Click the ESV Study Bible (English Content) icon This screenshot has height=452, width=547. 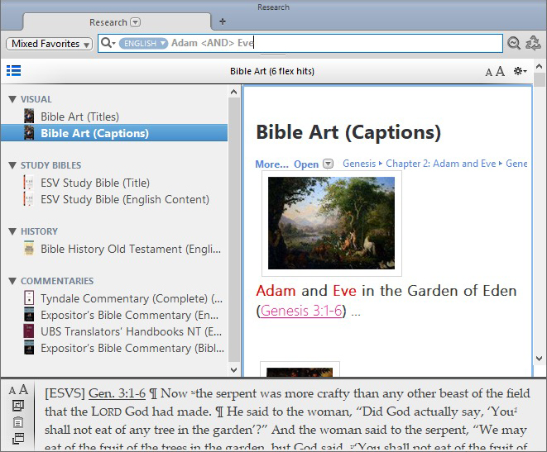29,199
